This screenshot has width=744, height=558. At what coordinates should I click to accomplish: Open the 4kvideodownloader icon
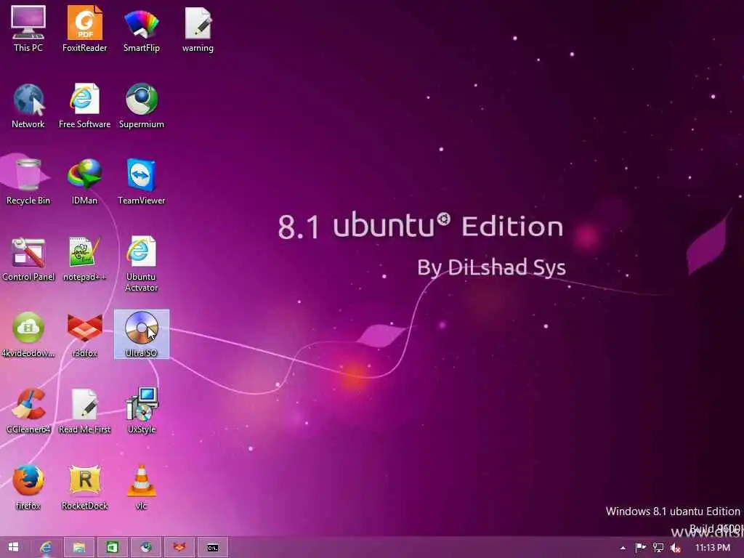[28, 334]
